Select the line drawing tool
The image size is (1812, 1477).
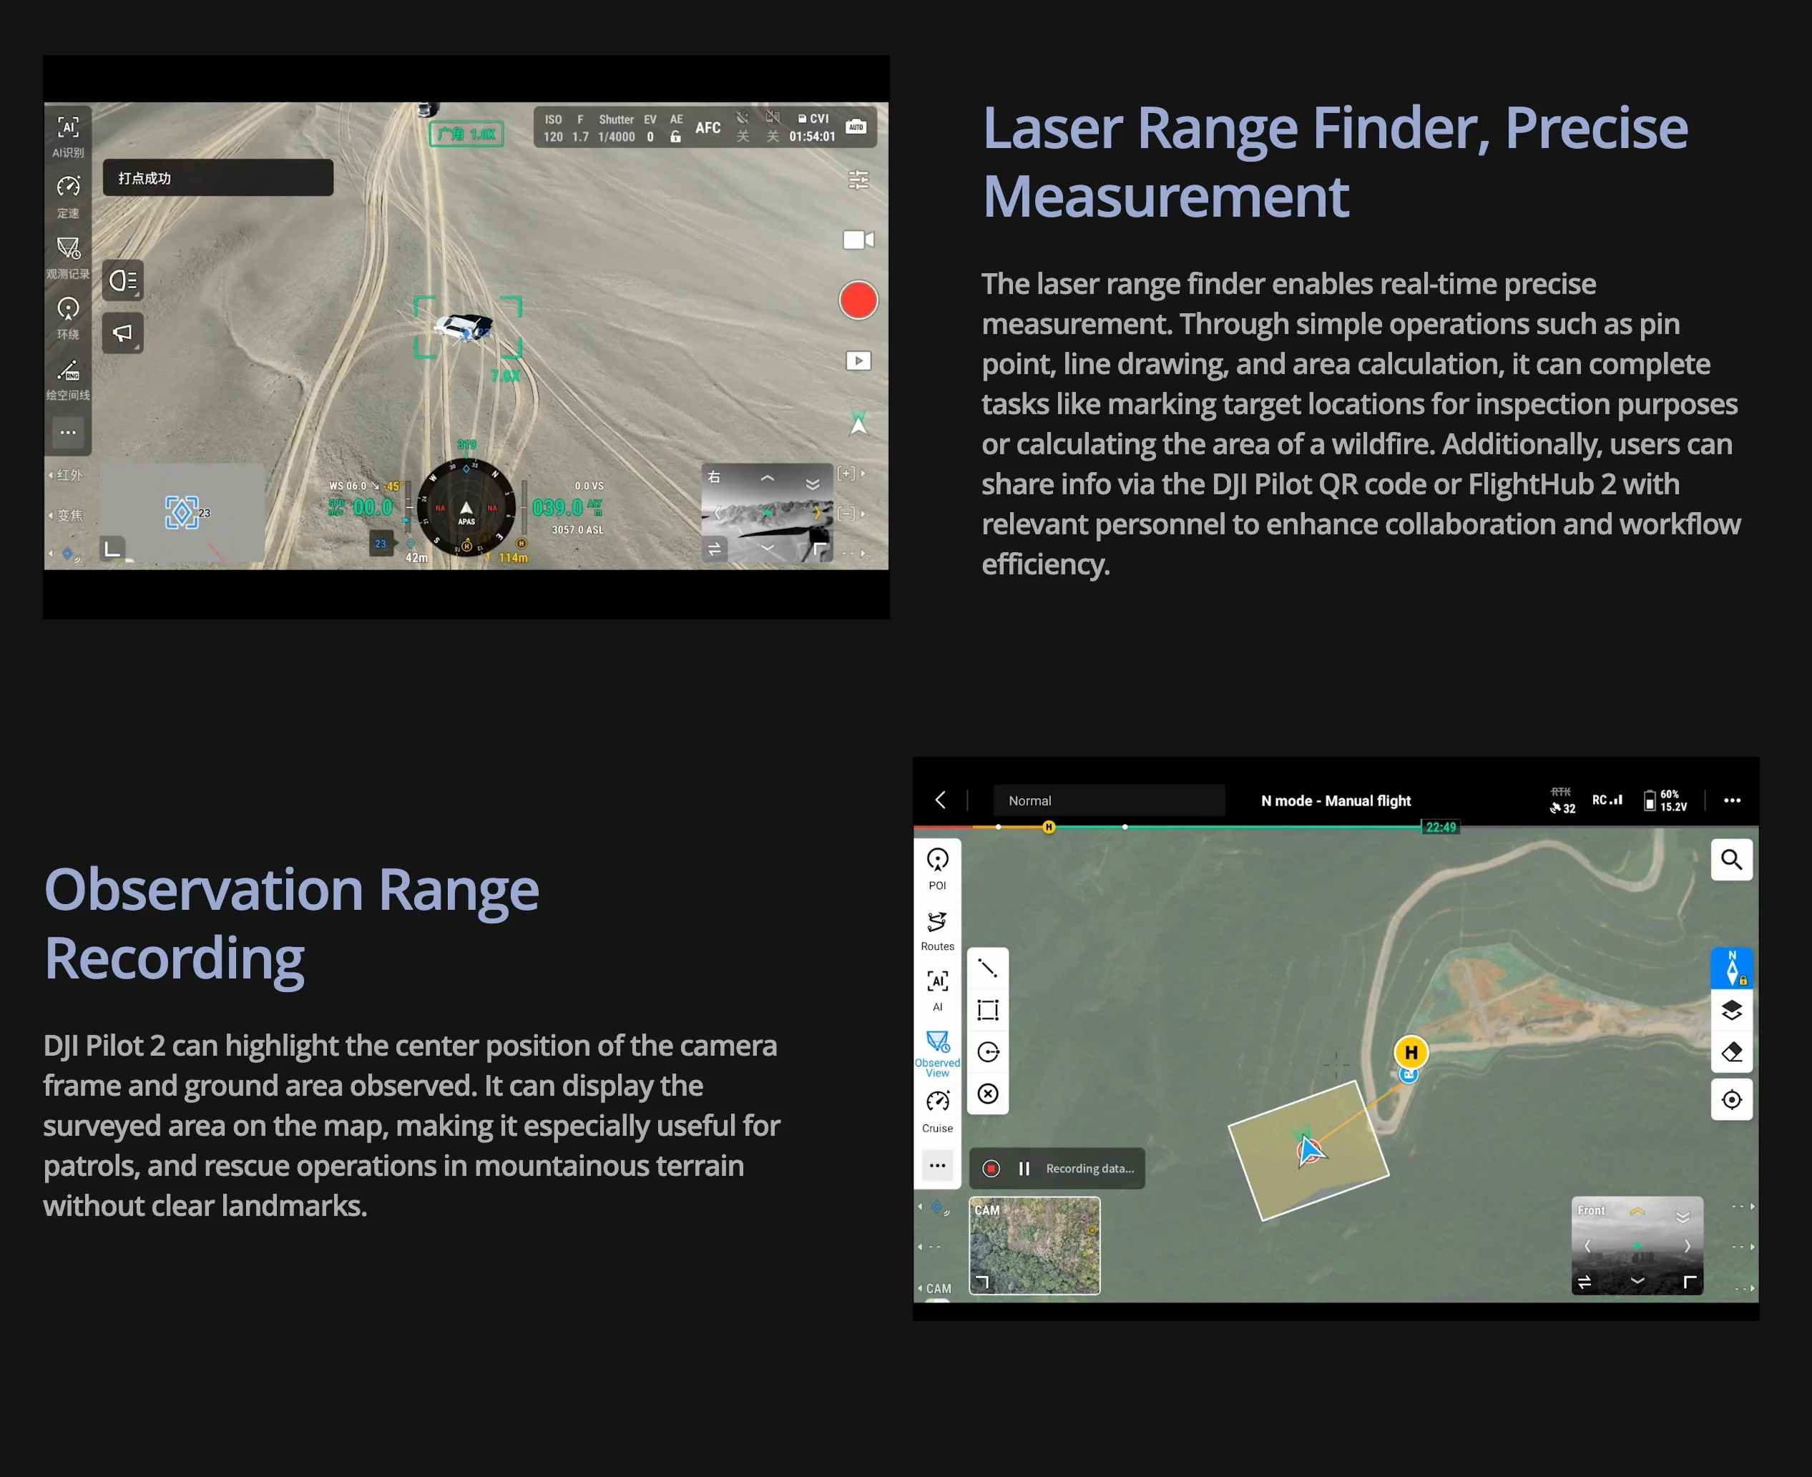pos(988,968)
